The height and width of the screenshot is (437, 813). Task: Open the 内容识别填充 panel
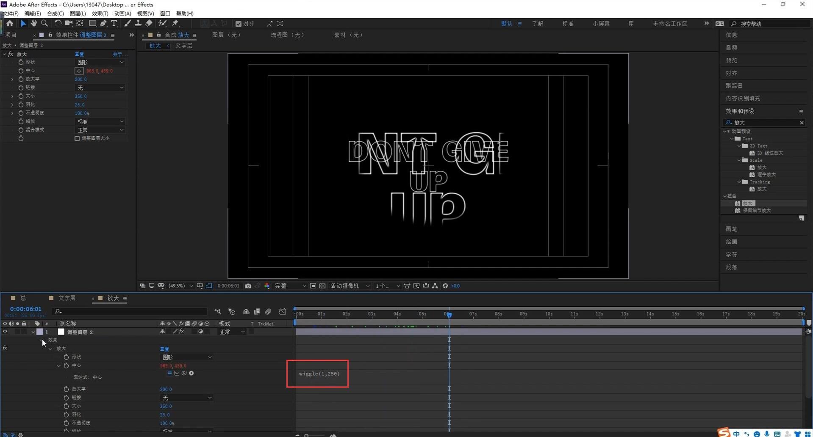(743, 98)
